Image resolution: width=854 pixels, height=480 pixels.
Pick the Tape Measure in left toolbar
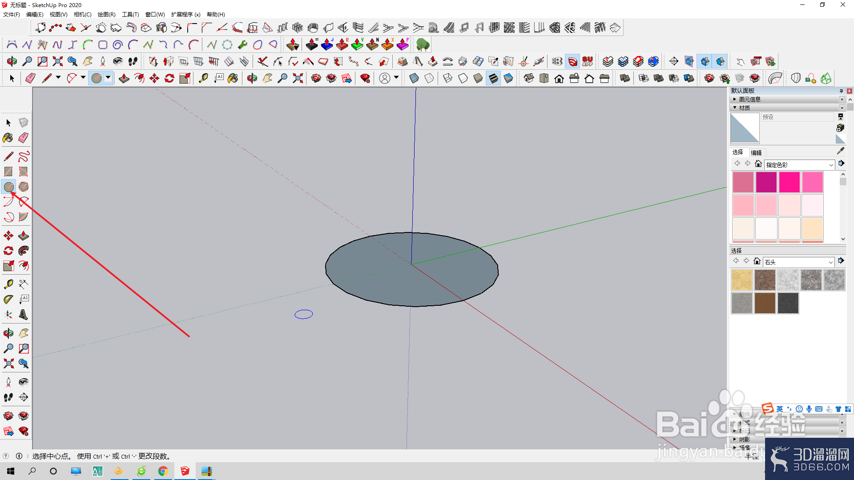click(8, 284)
